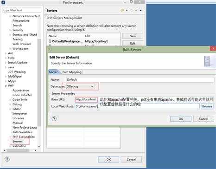Switch to the Path Mapping tab

[x=72, y=72]
